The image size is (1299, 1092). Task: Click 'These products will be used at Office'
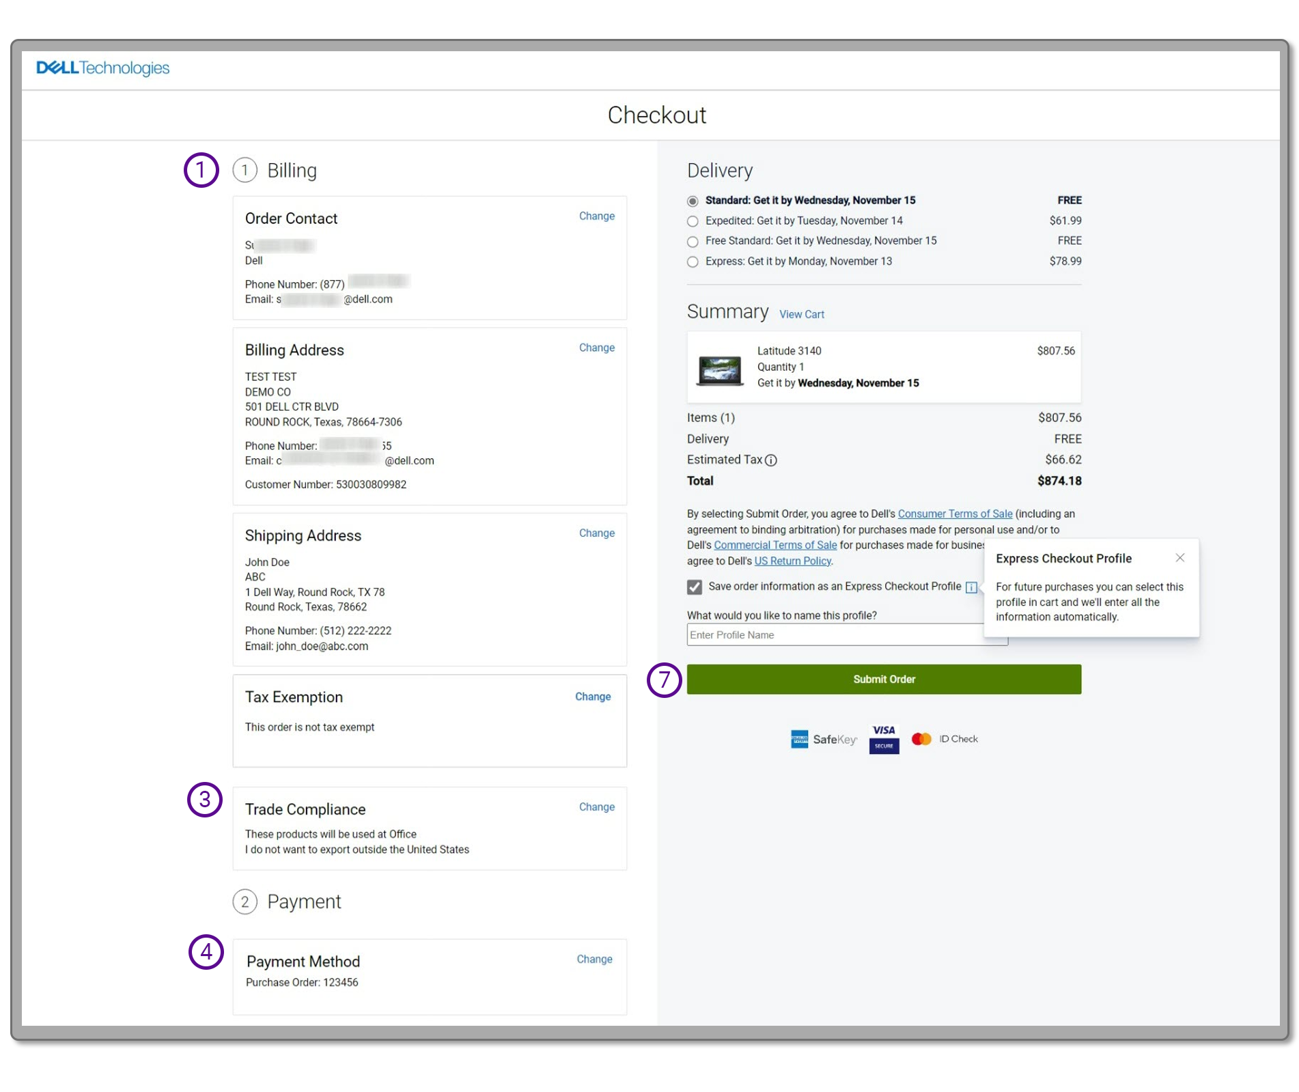331,835
